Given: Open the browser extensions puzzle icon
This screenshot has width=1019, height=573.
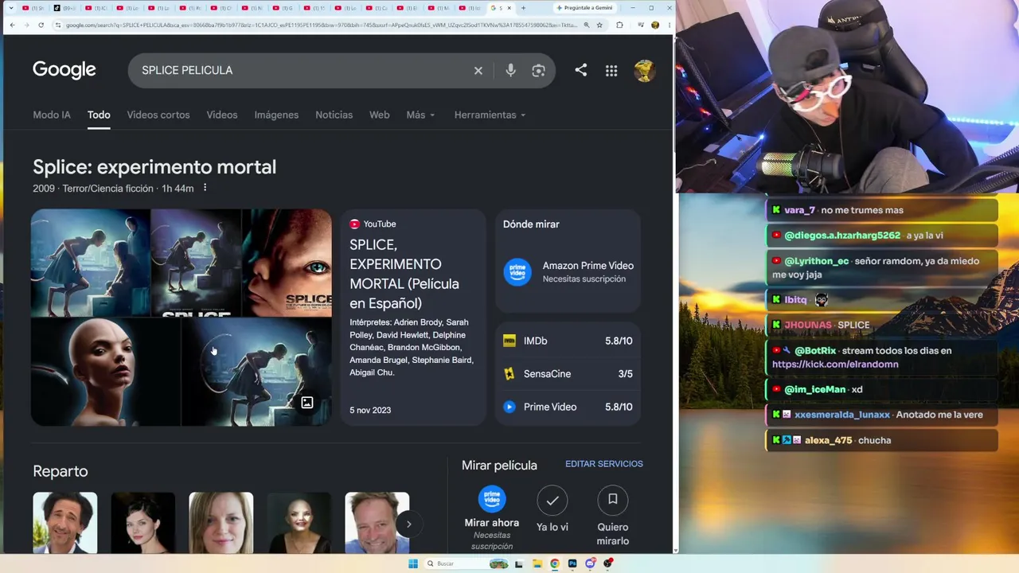Looking at the screenshot, I should (x=619, y=25).
